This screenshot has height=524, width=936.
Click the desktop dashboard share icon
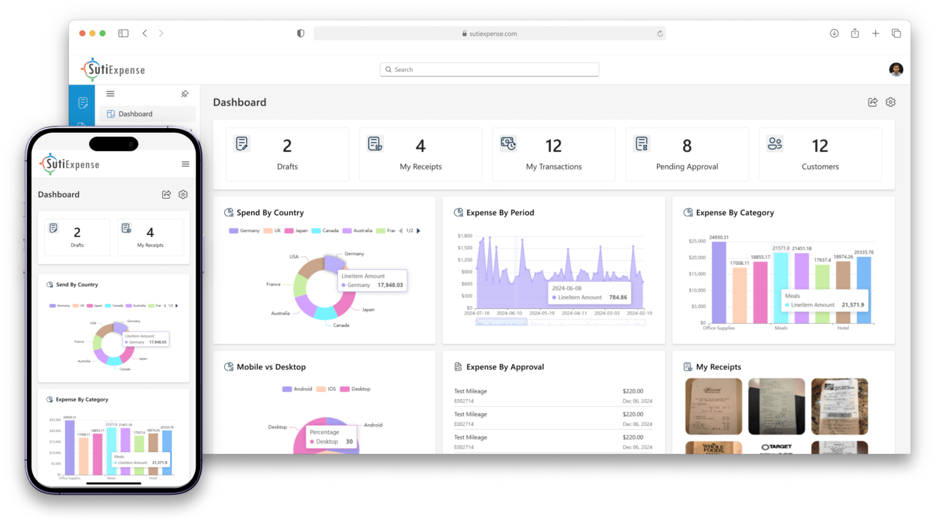point(873,102)
